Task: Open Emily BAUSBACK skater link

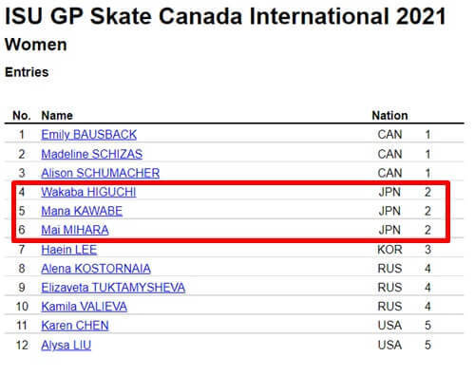Action: point(89,135)
